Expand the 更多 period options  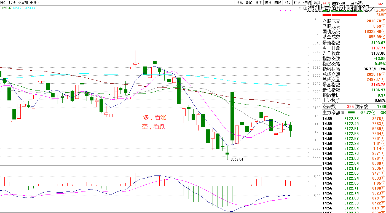tap(34, 2)
